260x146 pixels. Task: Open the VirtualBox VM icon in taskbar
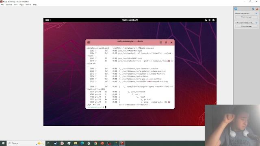click(122, 143)
